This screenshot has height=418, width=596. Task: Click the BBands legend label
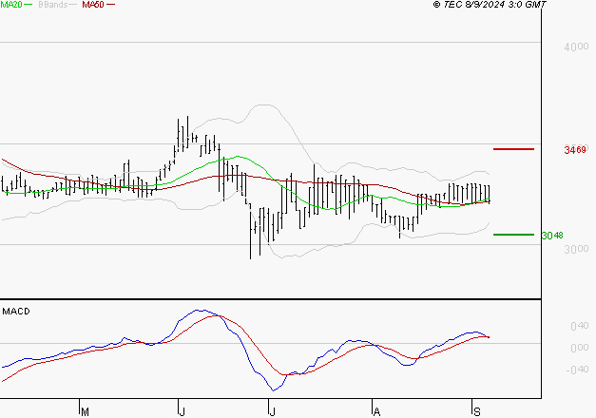tap(53, 5)
